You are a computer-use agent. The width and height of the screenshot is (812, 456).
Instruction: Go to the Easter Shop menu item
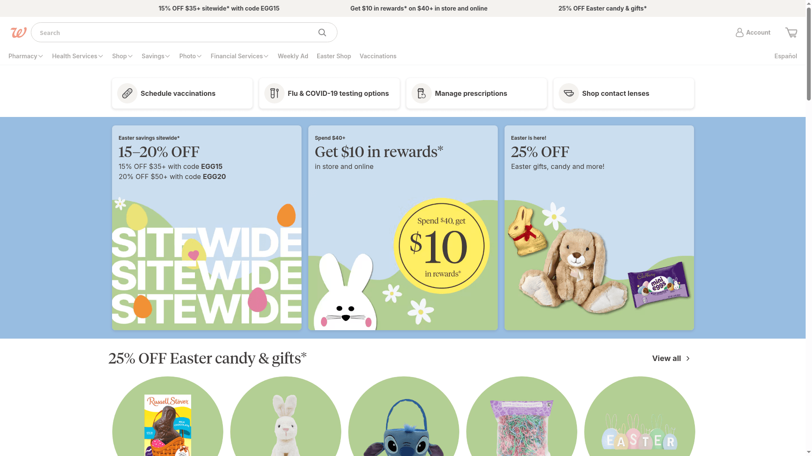pyautogui.click(x=334, y=56)
